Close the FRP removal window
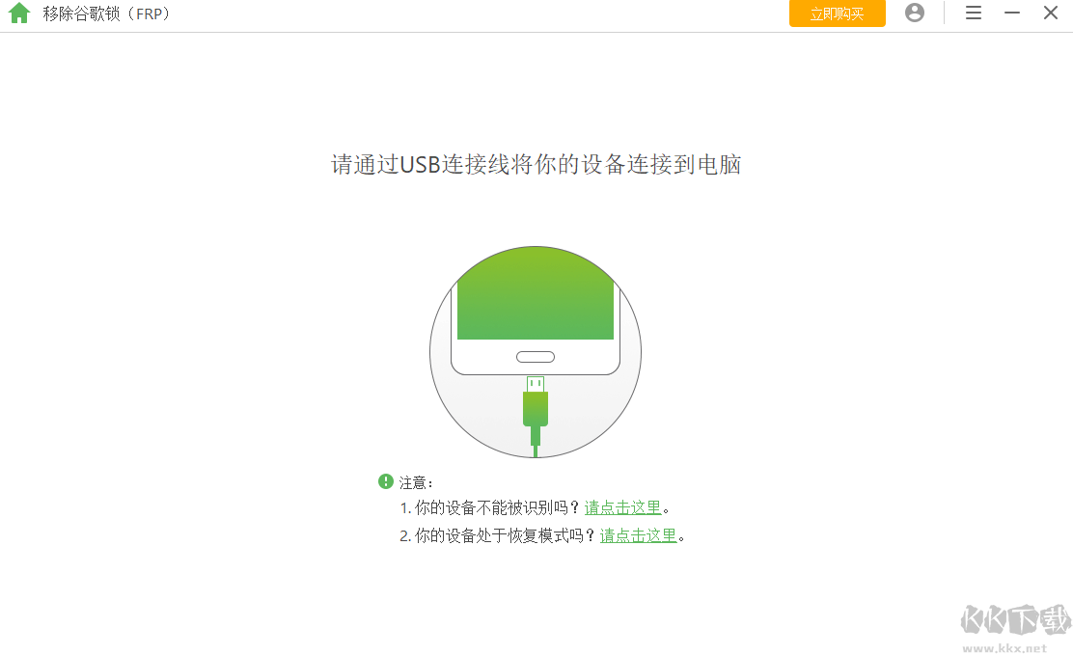This screenshot has width=1073, height=655. [1051, 13]
